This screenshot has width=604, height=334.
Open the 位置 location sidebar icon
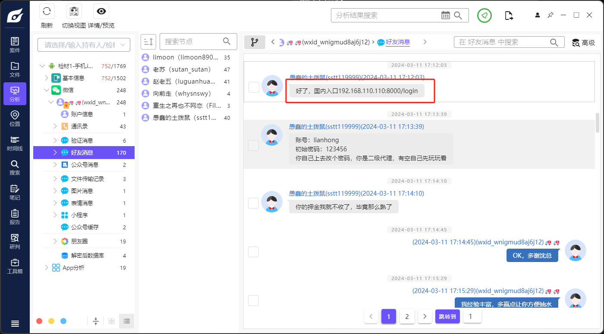click(x=15, y=119)
